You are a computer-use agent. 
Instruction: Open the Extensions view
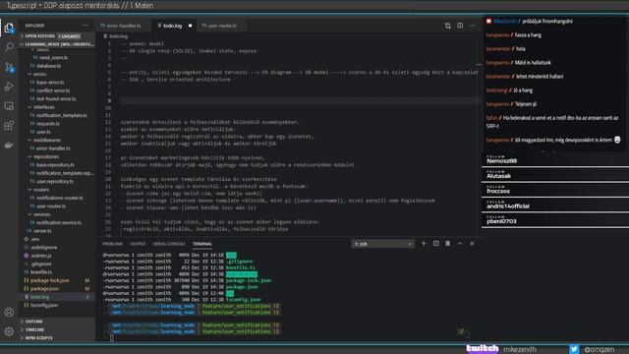[x=9, y=126]
